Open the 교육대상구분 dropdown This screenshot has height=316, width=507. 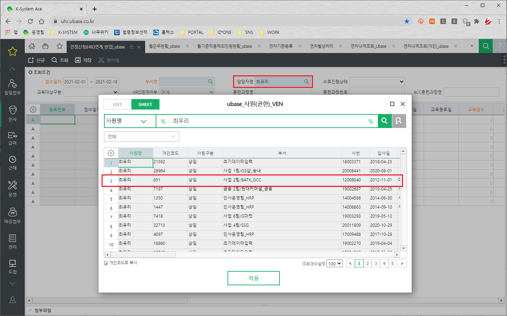[91, 92]
